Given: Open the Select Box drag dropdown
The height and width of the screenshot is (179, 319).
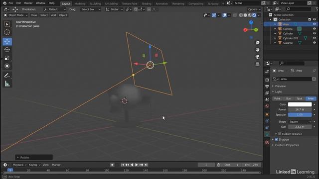Looking at the screenshot, I should pyautogui.click(x=90, y=9).
